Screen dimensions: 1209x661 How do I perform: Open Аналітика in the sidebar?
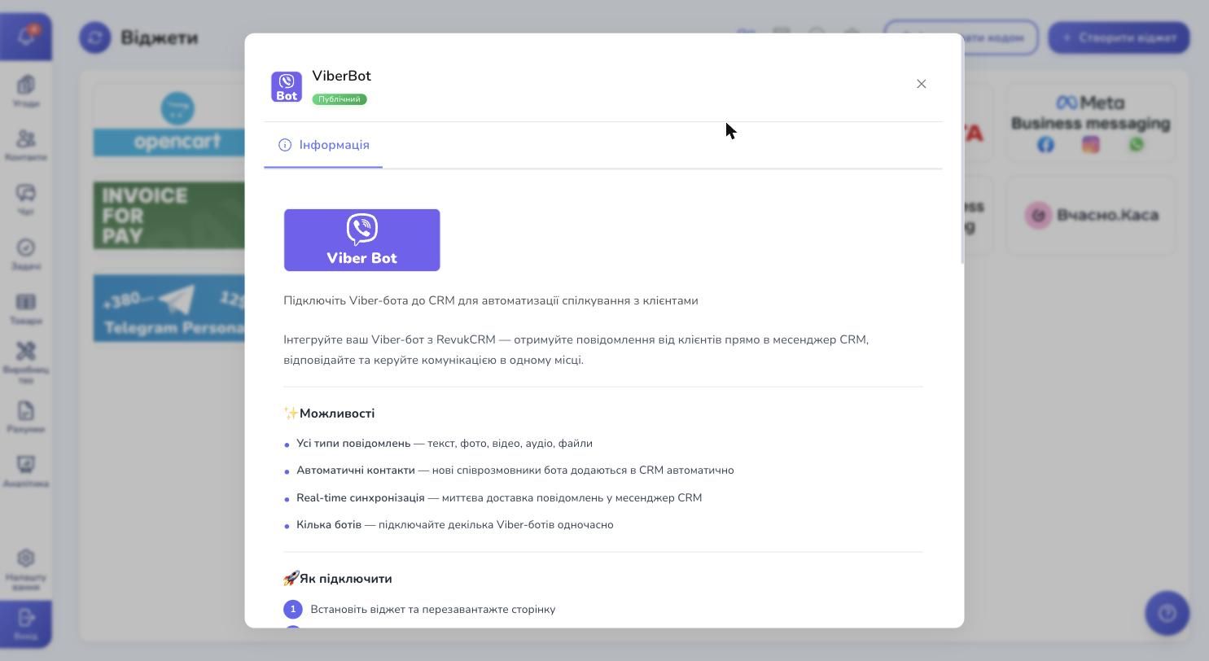point(26,471)
